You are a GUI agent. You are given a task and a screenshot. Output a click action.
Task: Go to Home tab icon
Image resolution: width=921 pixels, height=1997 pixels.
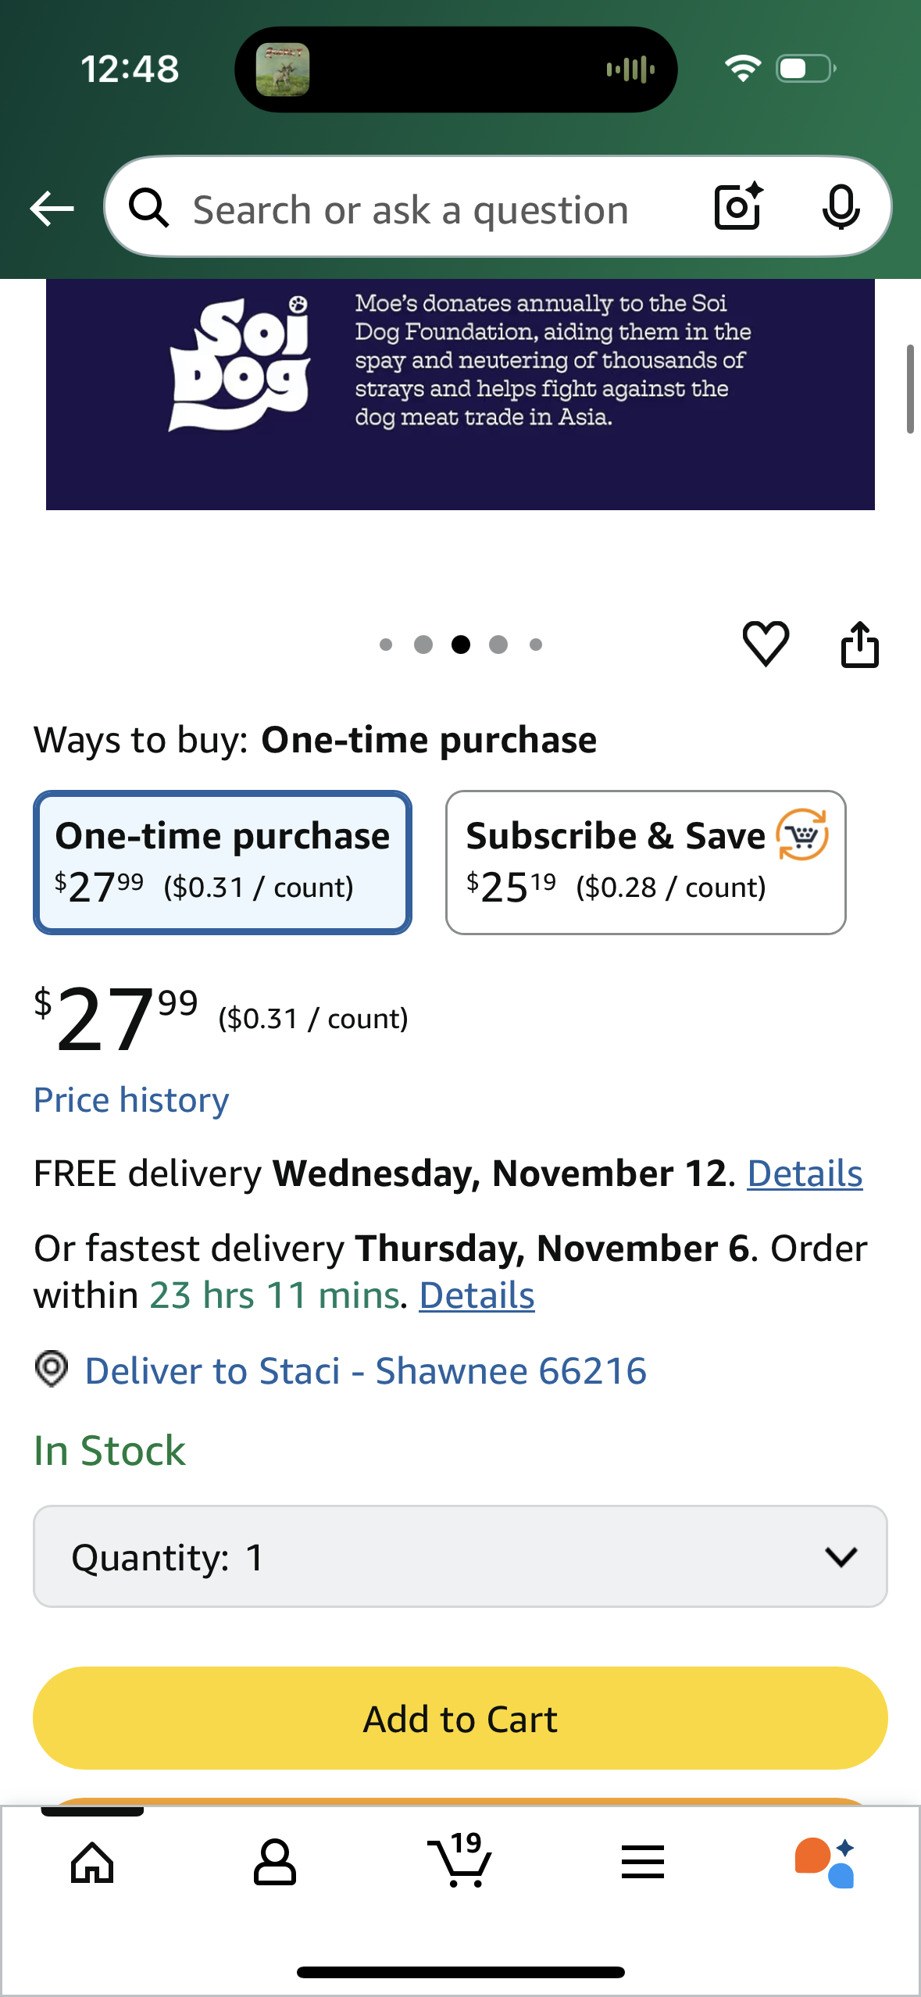92,1863
